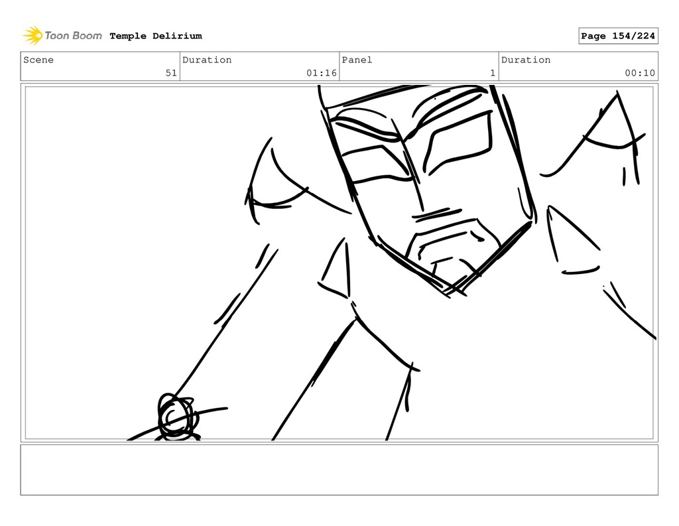Click the storyboard panel sketch thumbnail
The image size is (679, 526).
(x=339, y=263)
